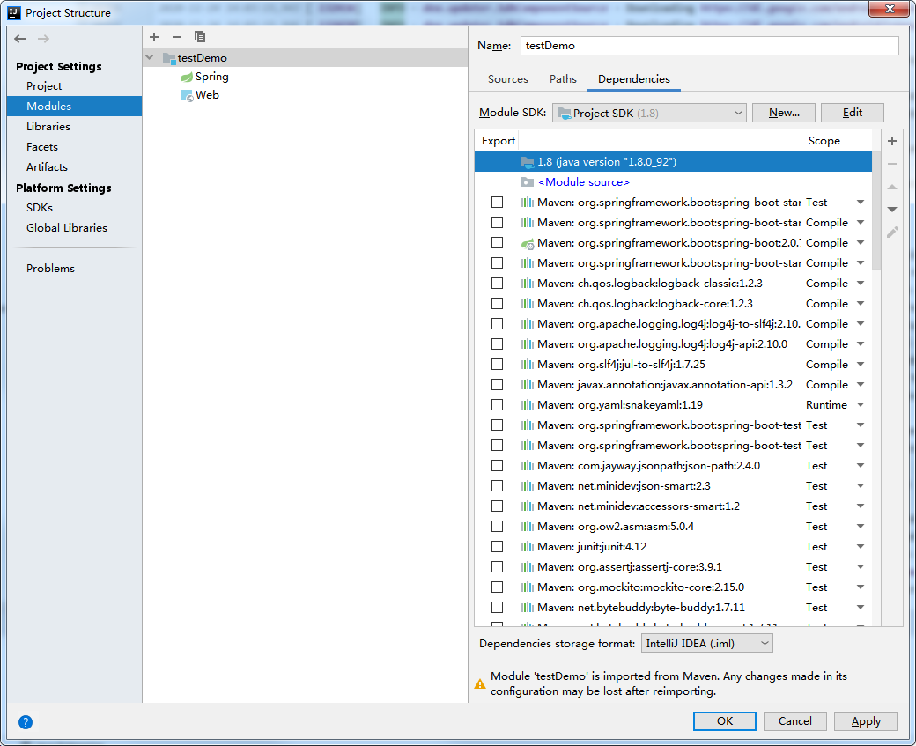Switch to the Sources tab
916x746 pixels.
click(x=507, y=79)
